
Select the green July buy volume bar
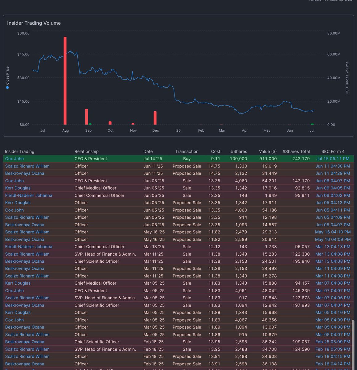[312, 124]
